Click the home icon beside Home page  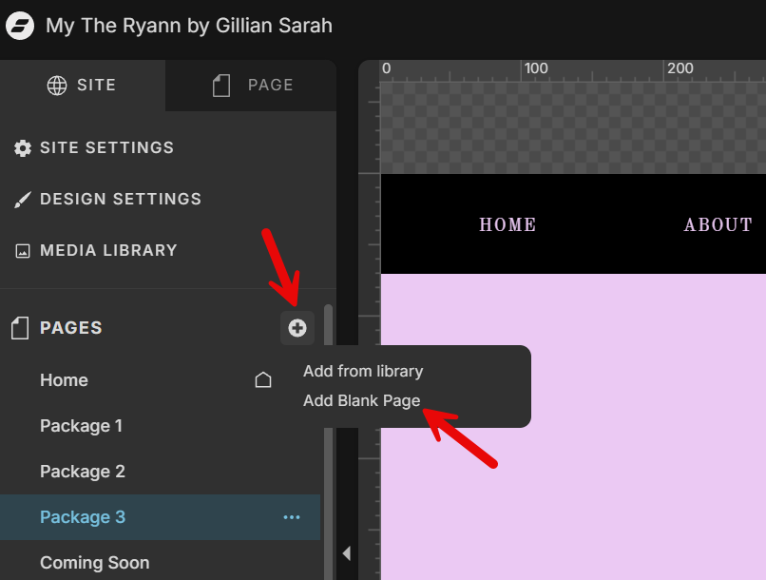[x=263, y=380]
